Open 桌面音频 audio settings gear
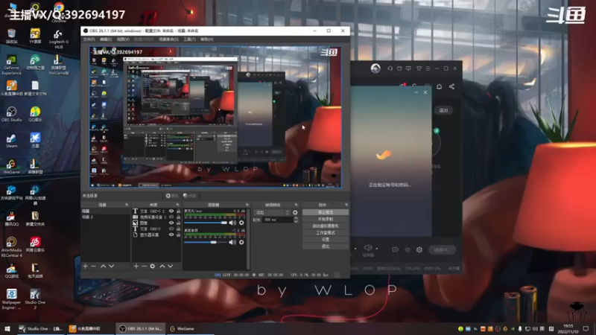This screenshot has width=596, height=335. [241, 242]
